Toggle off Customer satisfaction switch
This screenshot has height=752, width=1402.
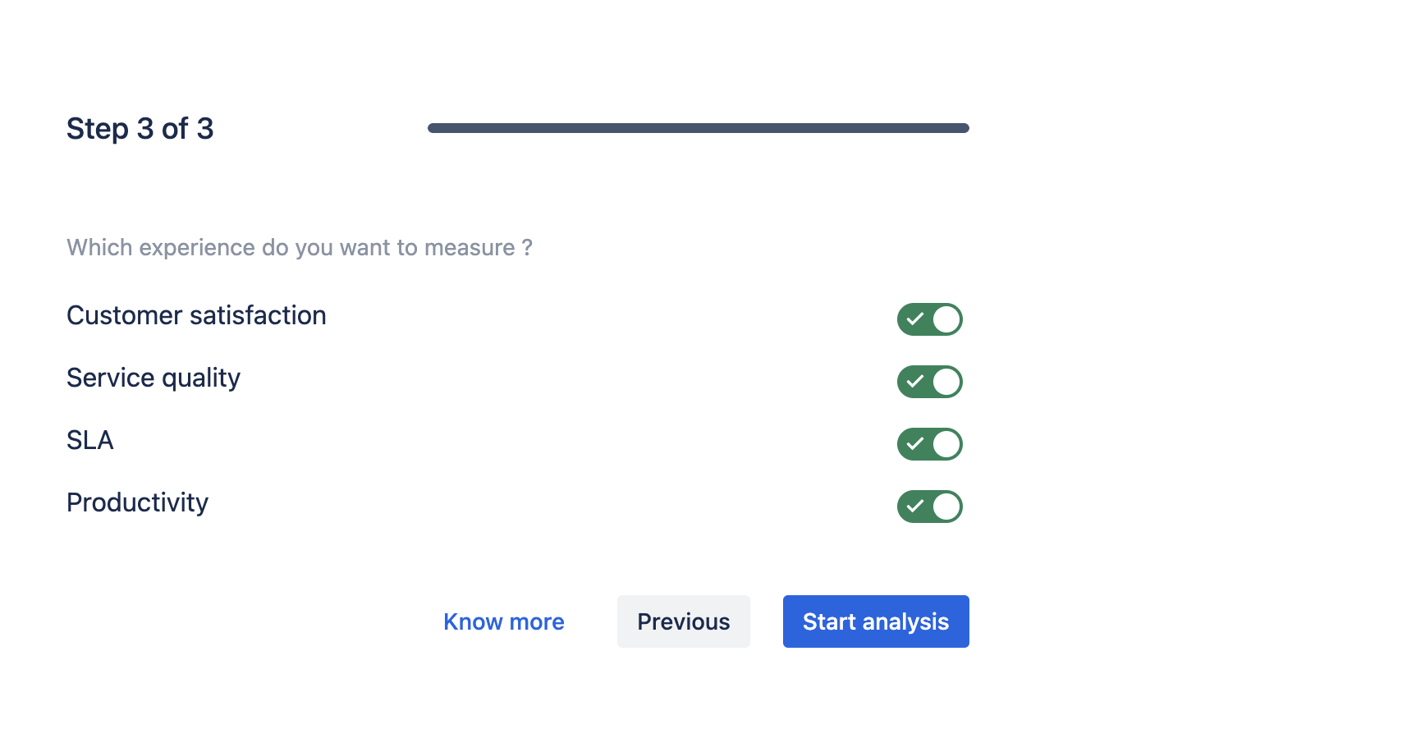tap(929, 319)
